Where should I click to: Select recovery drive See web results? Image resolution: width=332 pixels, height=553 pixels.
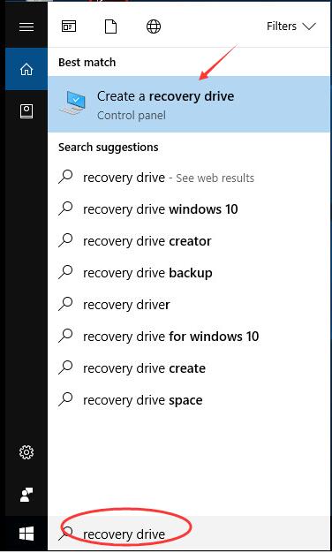tap(189, 178)
